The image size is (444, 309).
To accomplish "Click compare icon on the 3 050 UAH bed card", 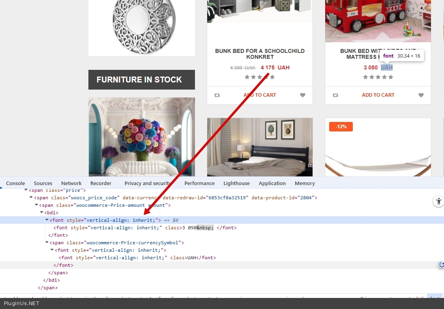I will [x=335, y=95].
